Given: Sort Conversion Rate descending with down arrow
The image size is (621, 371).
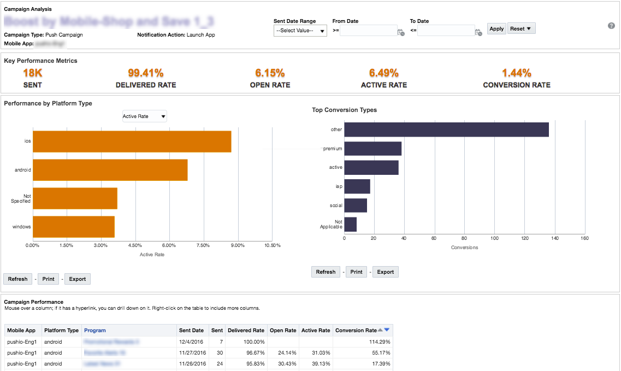Looking at the screenshot, I should pos(387,329).
